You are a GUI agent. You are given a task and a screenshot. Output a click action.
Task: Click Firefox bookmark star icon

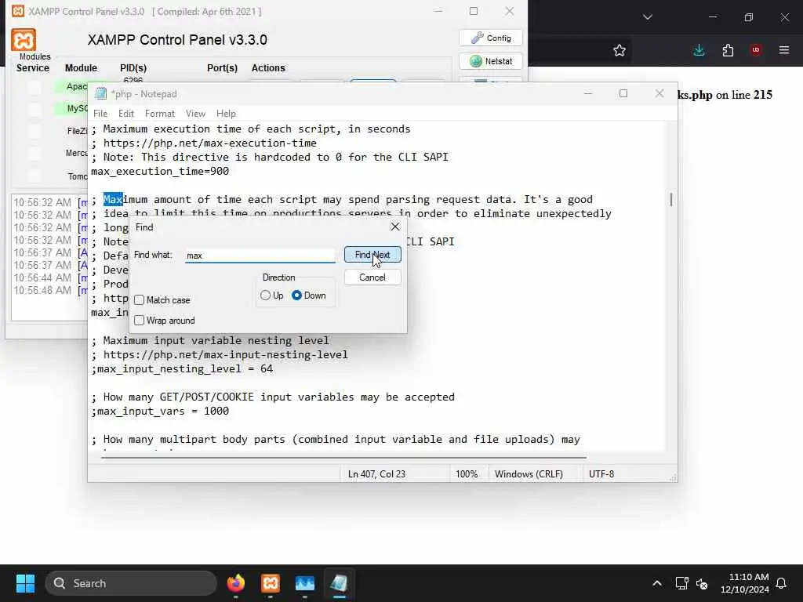pos(620,50)
